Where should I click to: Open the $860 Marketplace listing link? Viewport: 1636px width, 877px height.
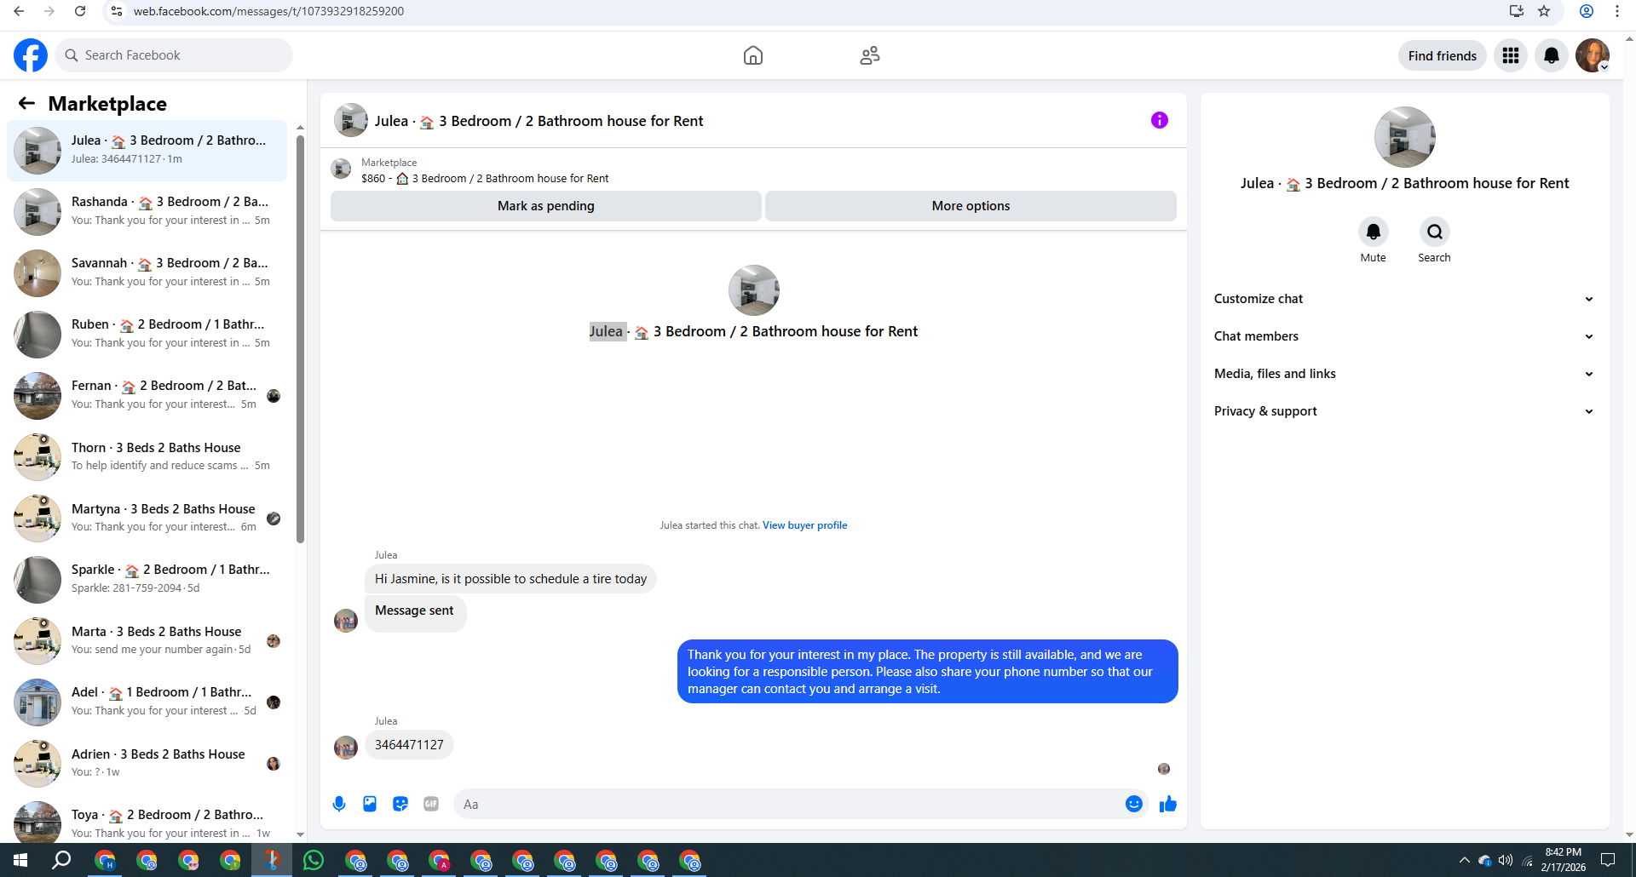tap(485, 178)
